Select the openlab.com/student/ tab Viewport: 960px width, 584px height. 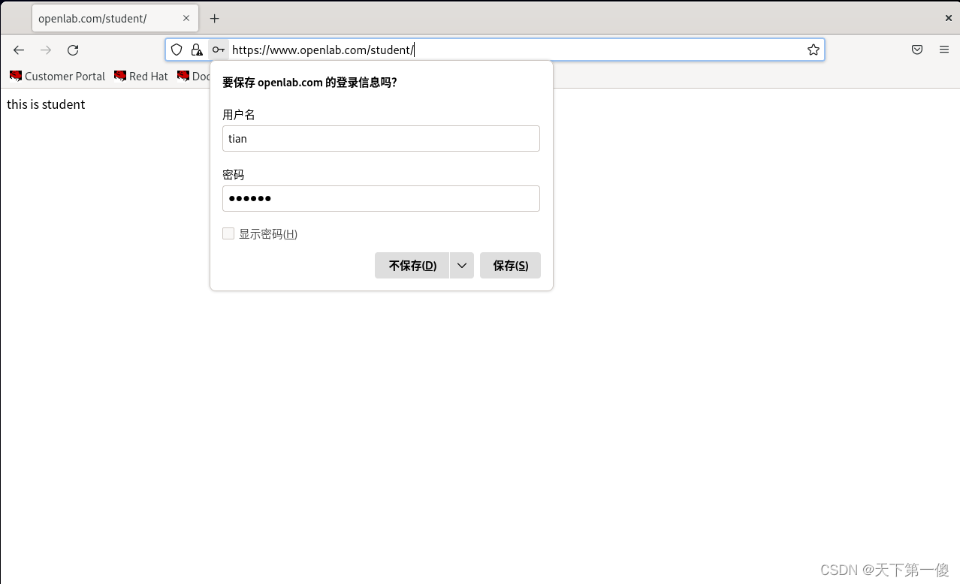[105, 17]
